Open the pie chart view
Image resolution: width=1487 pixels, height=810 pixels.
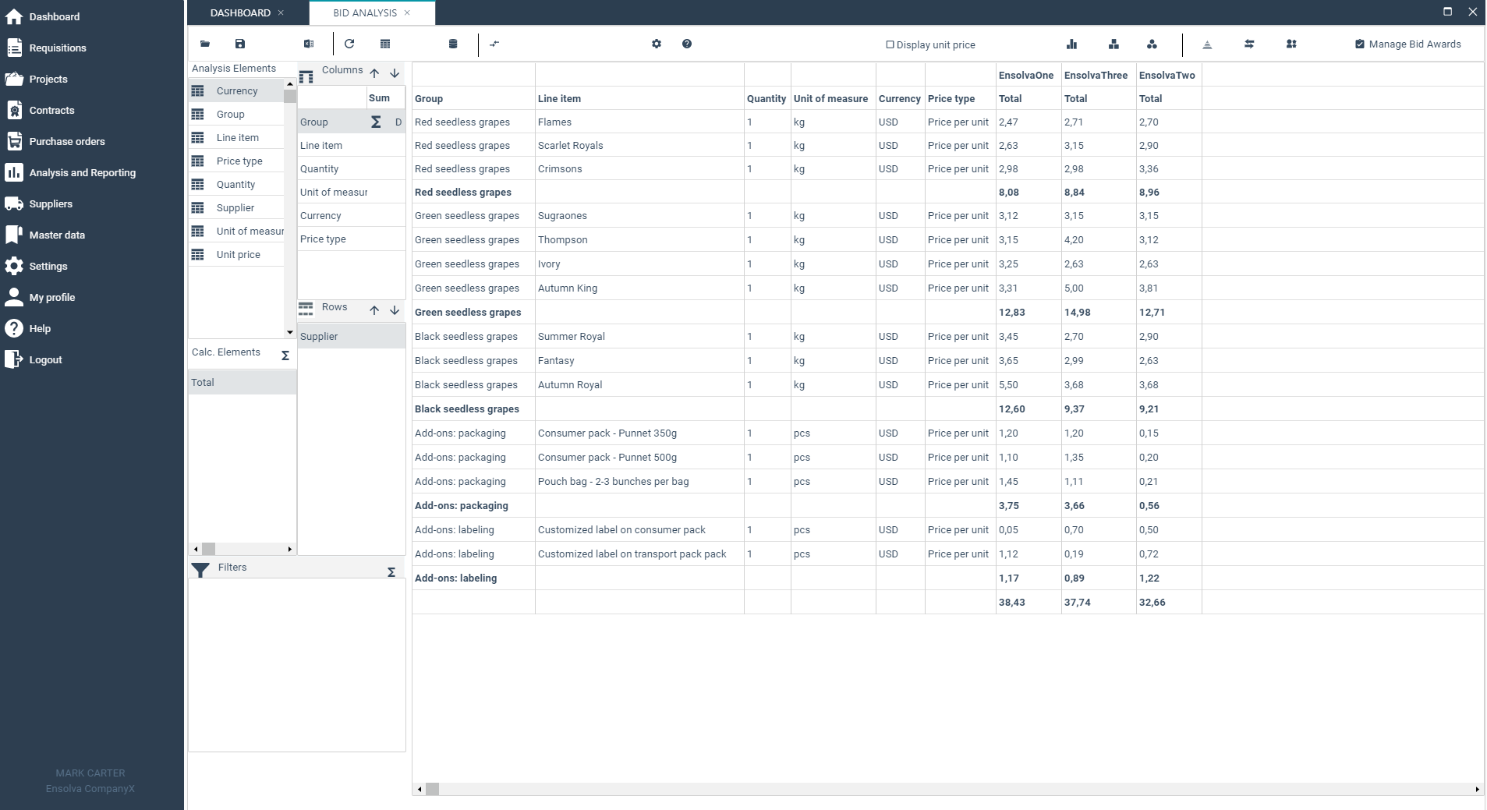[x=1152, y=44]
